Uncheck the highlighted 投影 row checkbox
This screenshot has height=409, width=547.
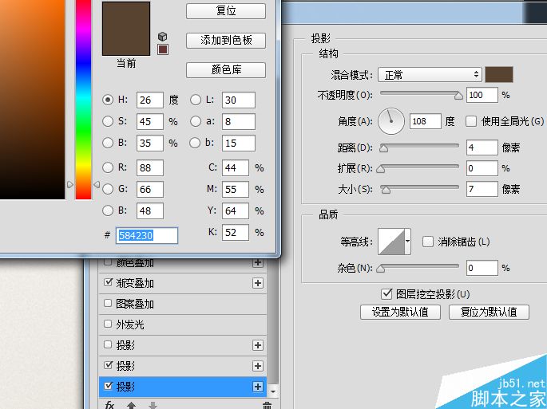(x=108, y=386)
